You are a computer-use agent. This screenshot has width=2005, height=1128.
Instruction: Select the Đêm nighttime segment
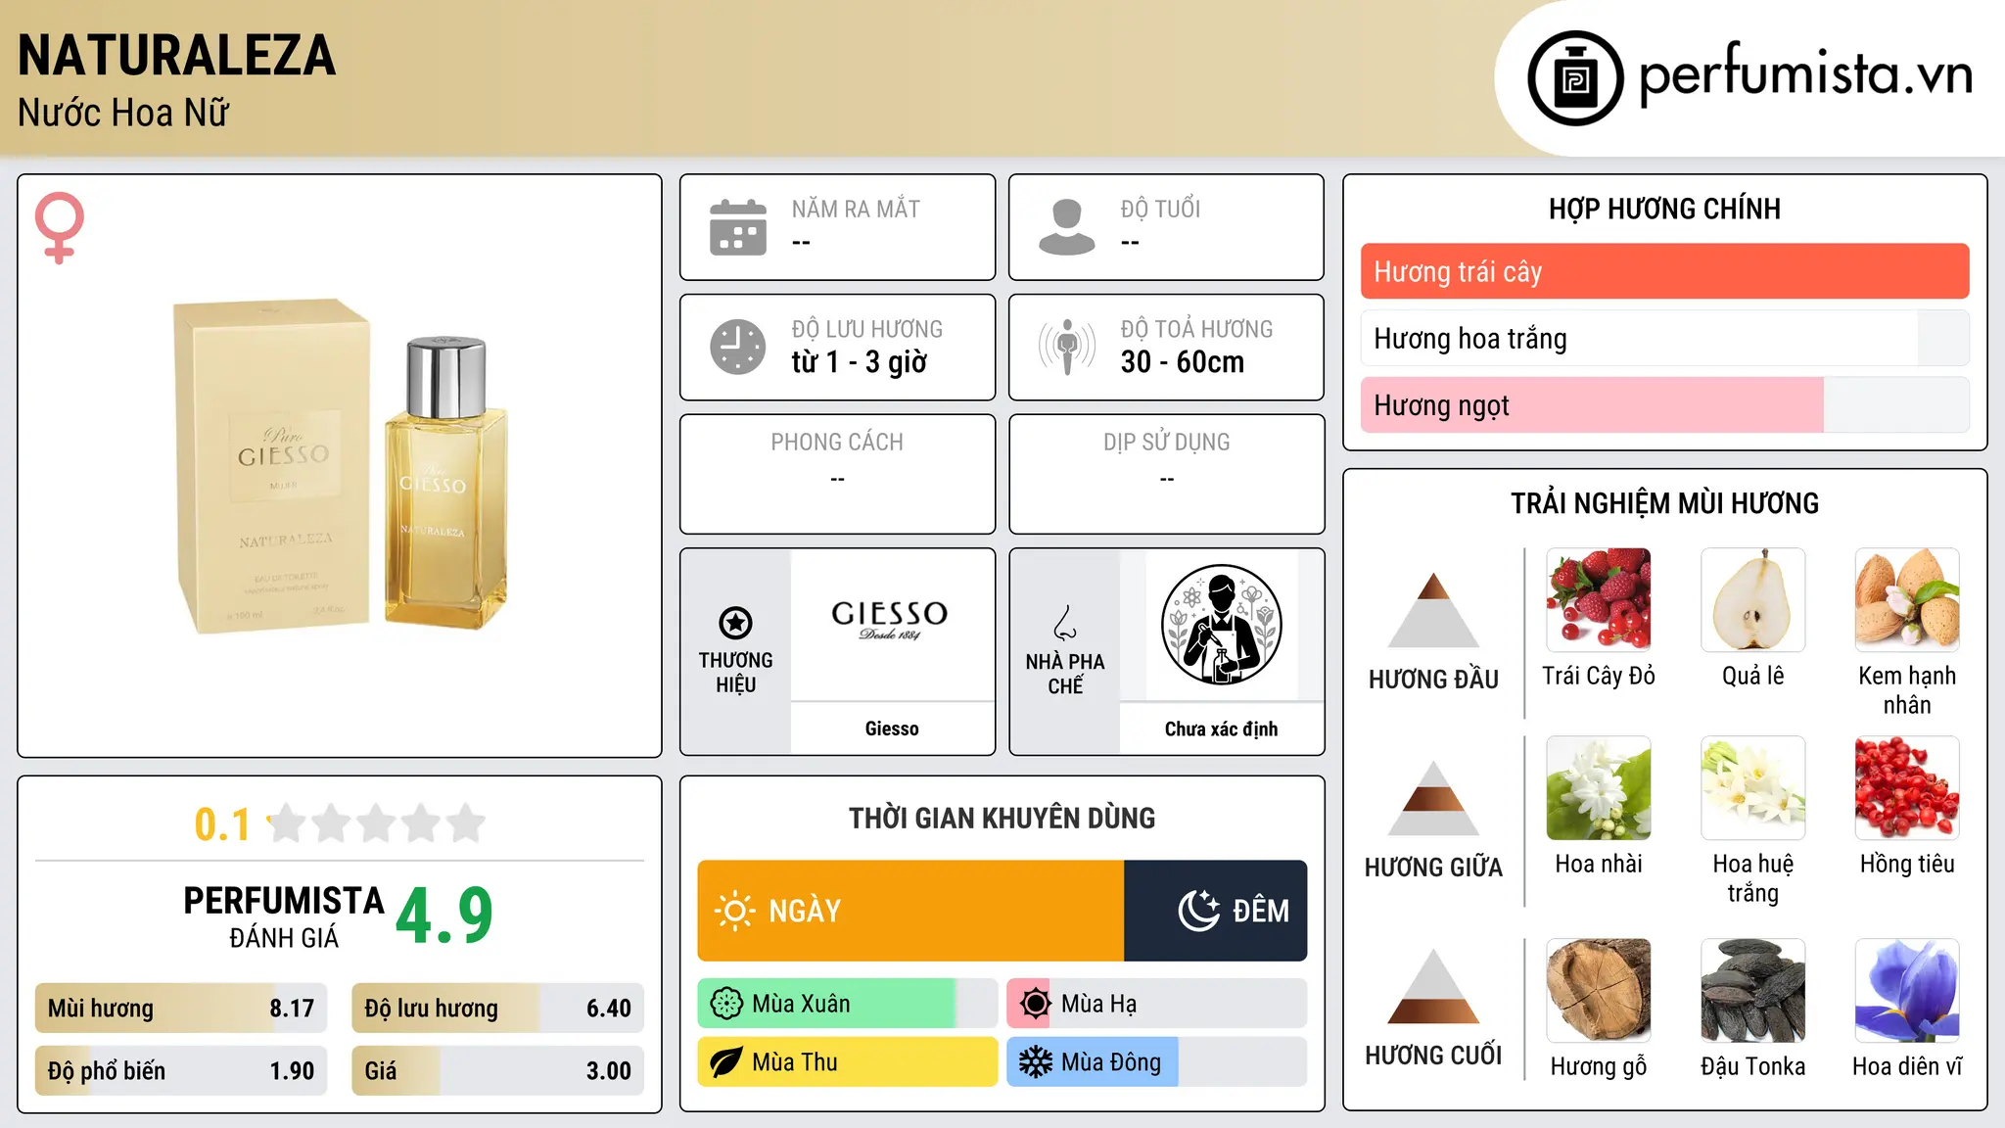coord(1216,911)
